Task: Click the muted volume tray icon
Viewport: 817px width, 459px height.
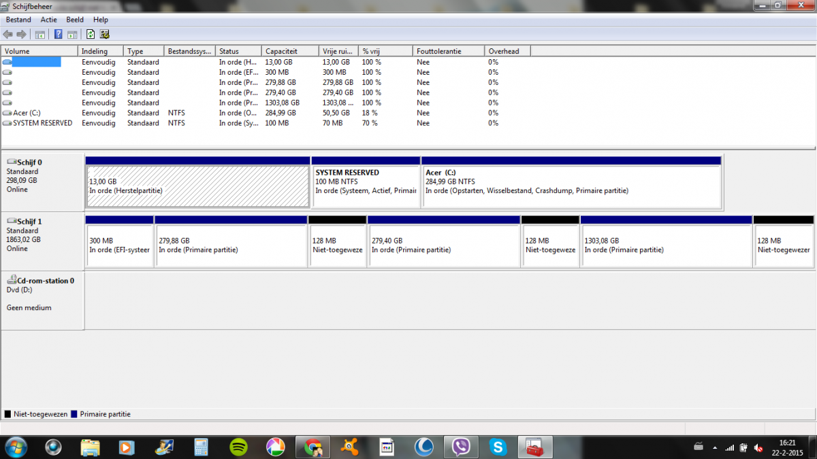Action: [759, 447]
